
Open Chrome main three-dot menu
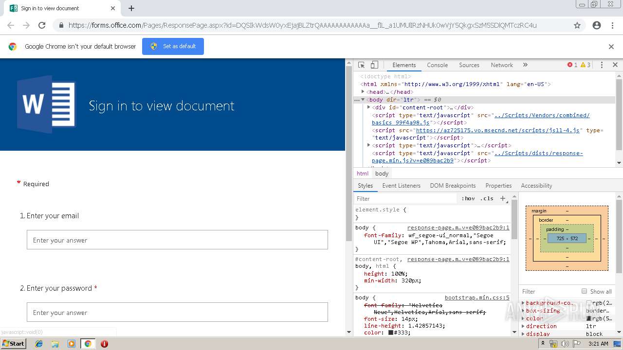(612, 25)
